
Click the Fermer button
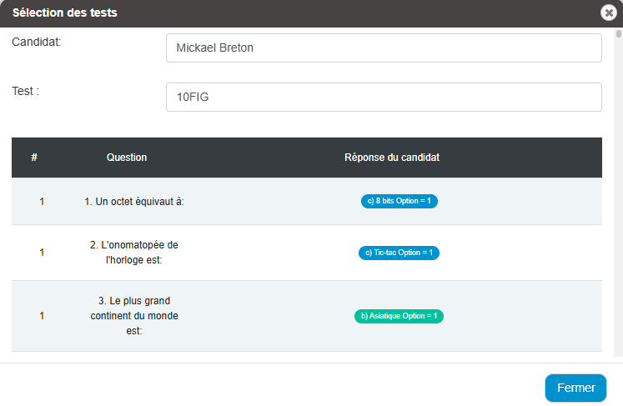[575, 388]
